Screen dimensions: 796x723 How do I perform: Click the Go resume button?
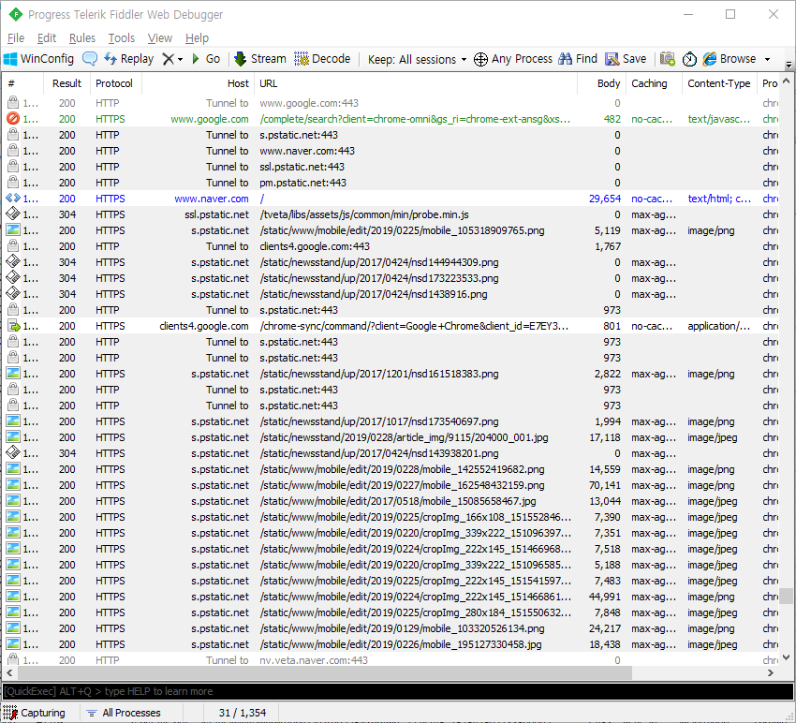coord(206,59)
